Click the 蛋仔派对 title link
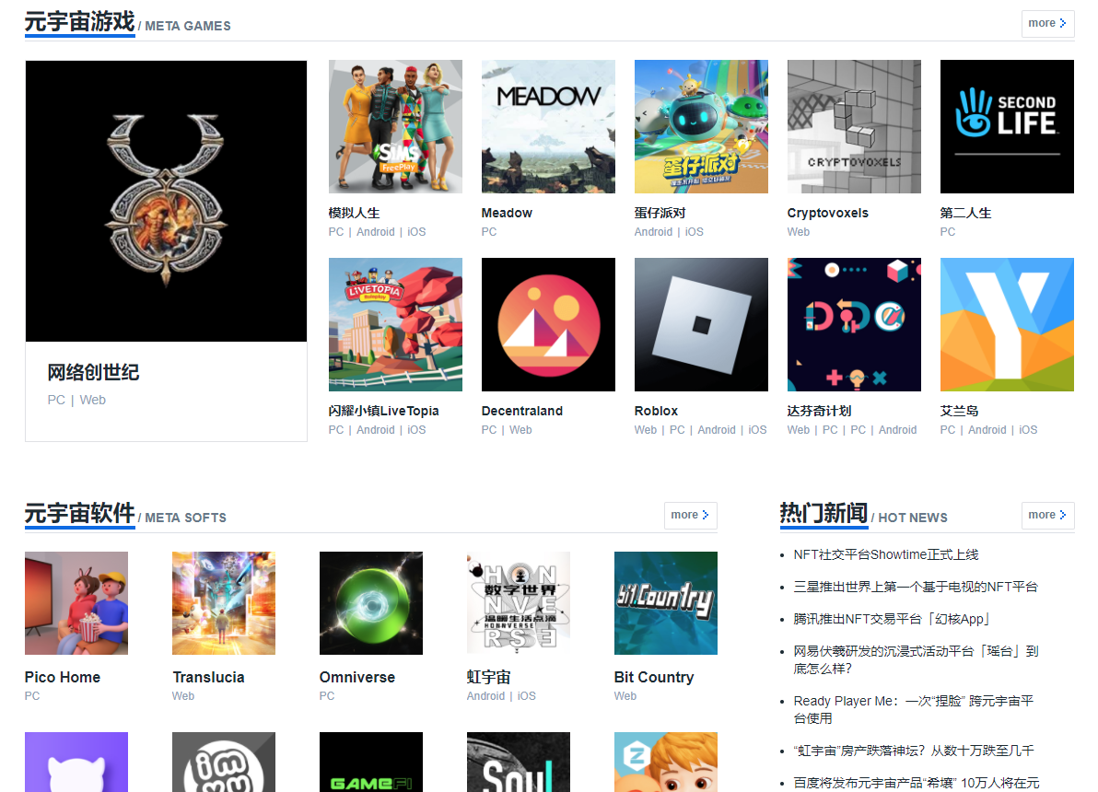The image size is (1098, 792). pyautogui.click(x=660, y=213)
